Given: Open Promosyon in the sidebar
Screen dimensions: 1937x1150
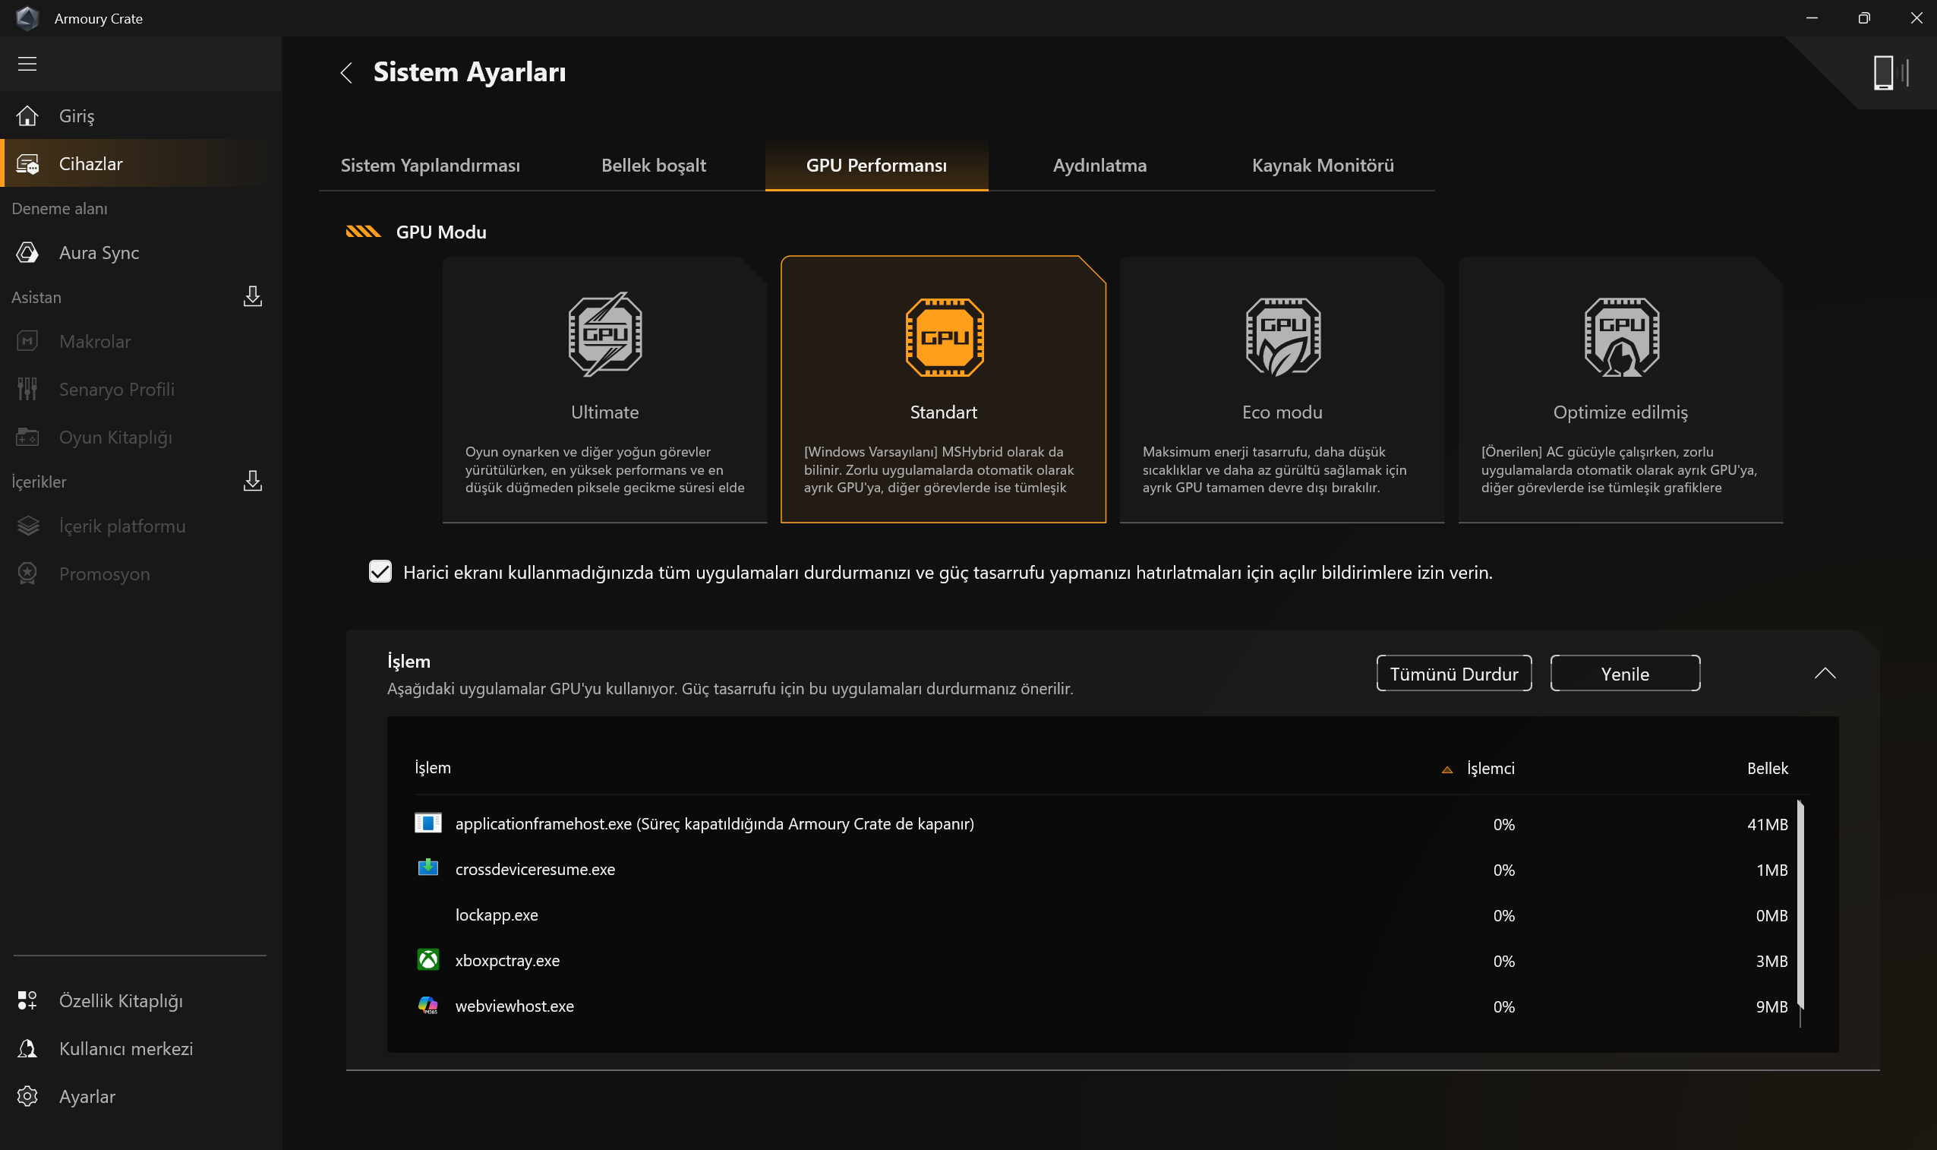Looking at the screenshot, I should (141, 574).
